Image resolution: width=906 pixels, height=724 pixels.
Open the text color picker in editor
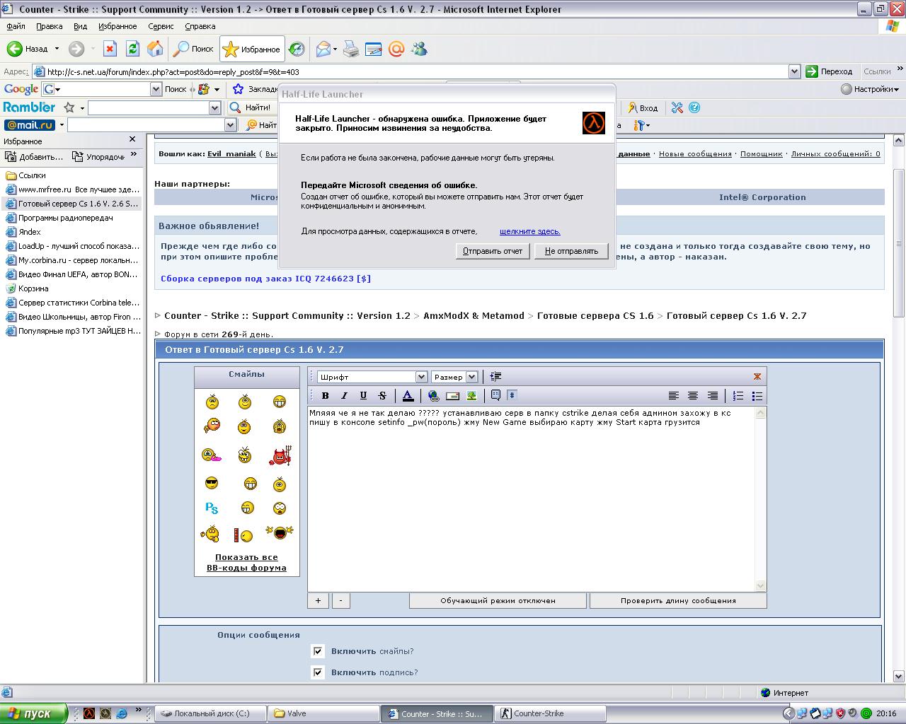pos(408,395)
